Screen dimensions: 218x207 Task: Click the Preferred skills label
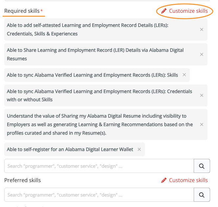click(x=23, y=180)
